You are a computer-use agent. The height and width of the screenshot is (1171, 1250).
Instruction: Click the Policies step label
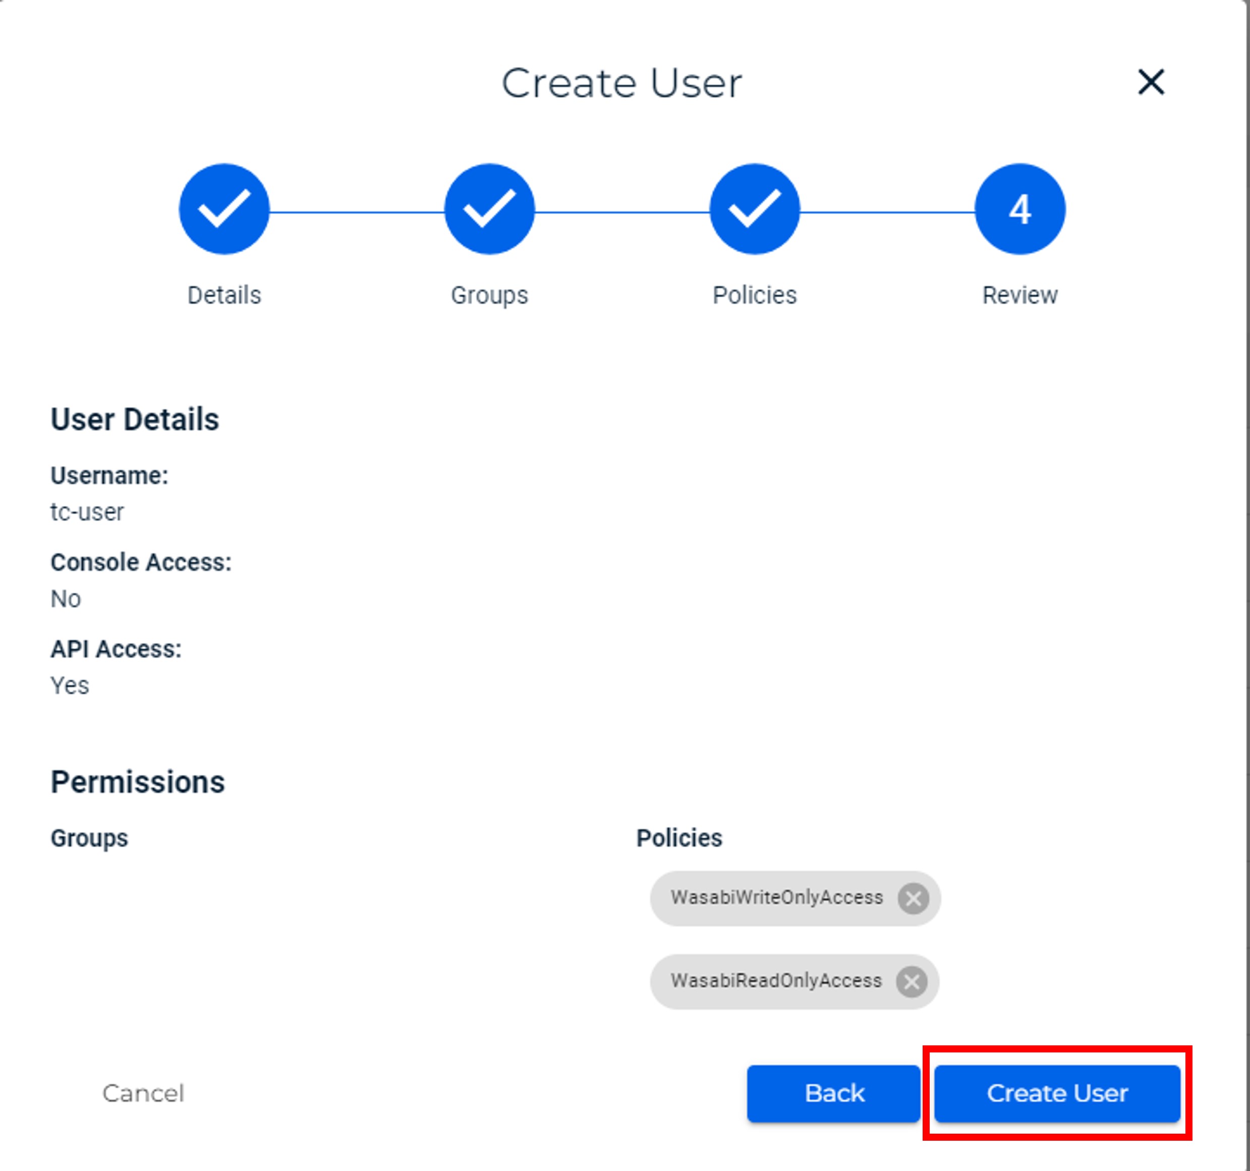pos(755,295)
